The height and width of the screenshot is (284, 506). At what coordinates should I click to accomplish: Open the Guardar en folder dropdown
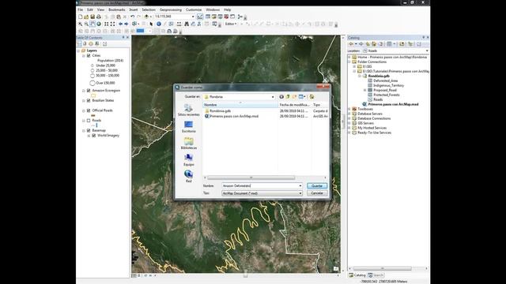tap(272, 96)
